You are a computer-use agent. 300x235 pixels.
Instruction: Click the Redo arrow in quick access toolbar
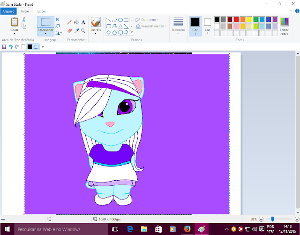17,47
